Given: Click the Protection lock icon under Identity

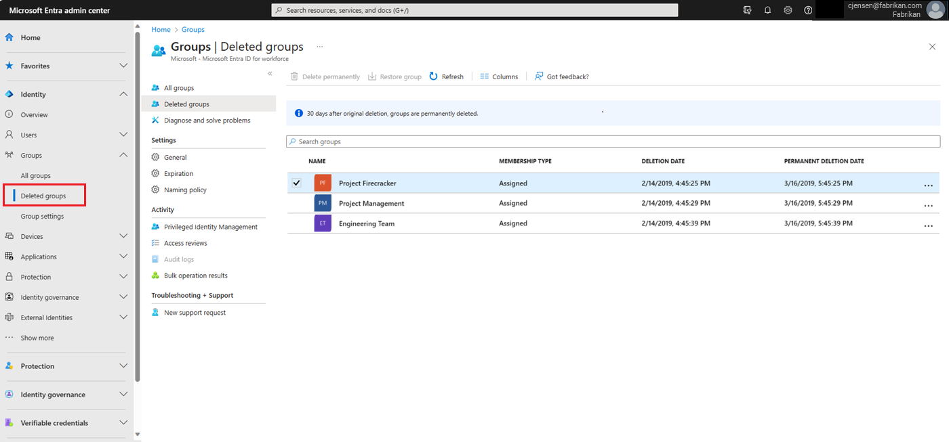Looking at the screenshot, I should pyautogui.click(x=9, y=278).
